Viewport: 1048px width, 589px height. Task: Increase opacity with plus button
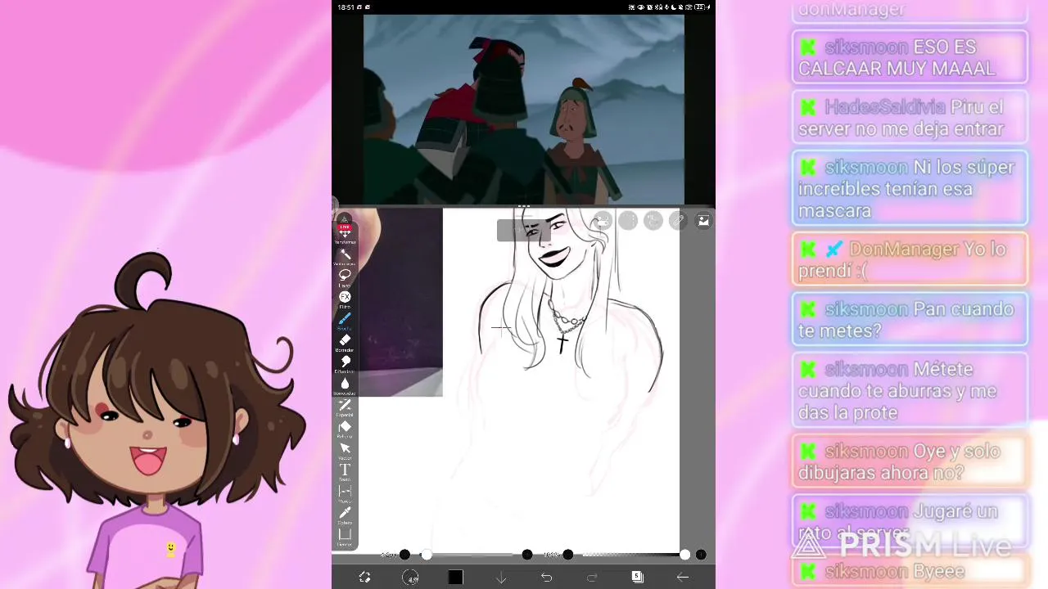(x=701, y=555)
